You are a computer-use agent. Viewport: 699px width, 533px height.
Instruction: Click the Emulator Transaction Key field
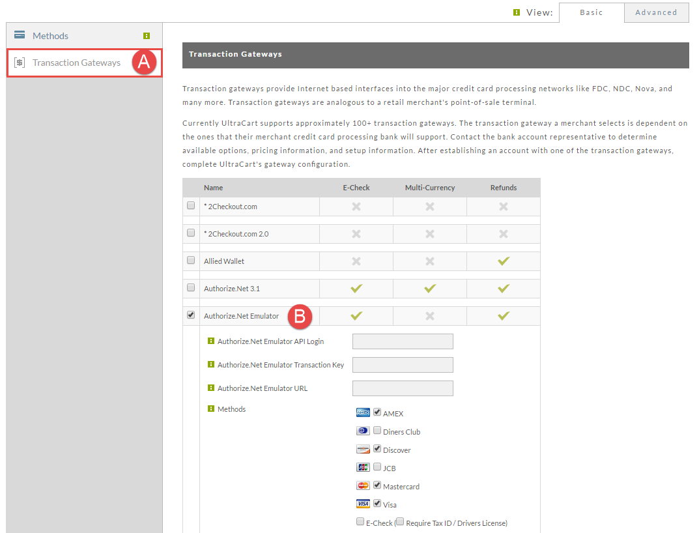[x=403, y=365]
